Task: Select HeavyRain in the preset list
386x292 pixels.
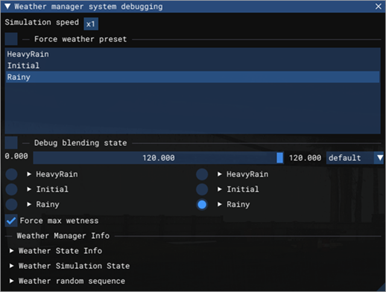Action: coord(192,54)
